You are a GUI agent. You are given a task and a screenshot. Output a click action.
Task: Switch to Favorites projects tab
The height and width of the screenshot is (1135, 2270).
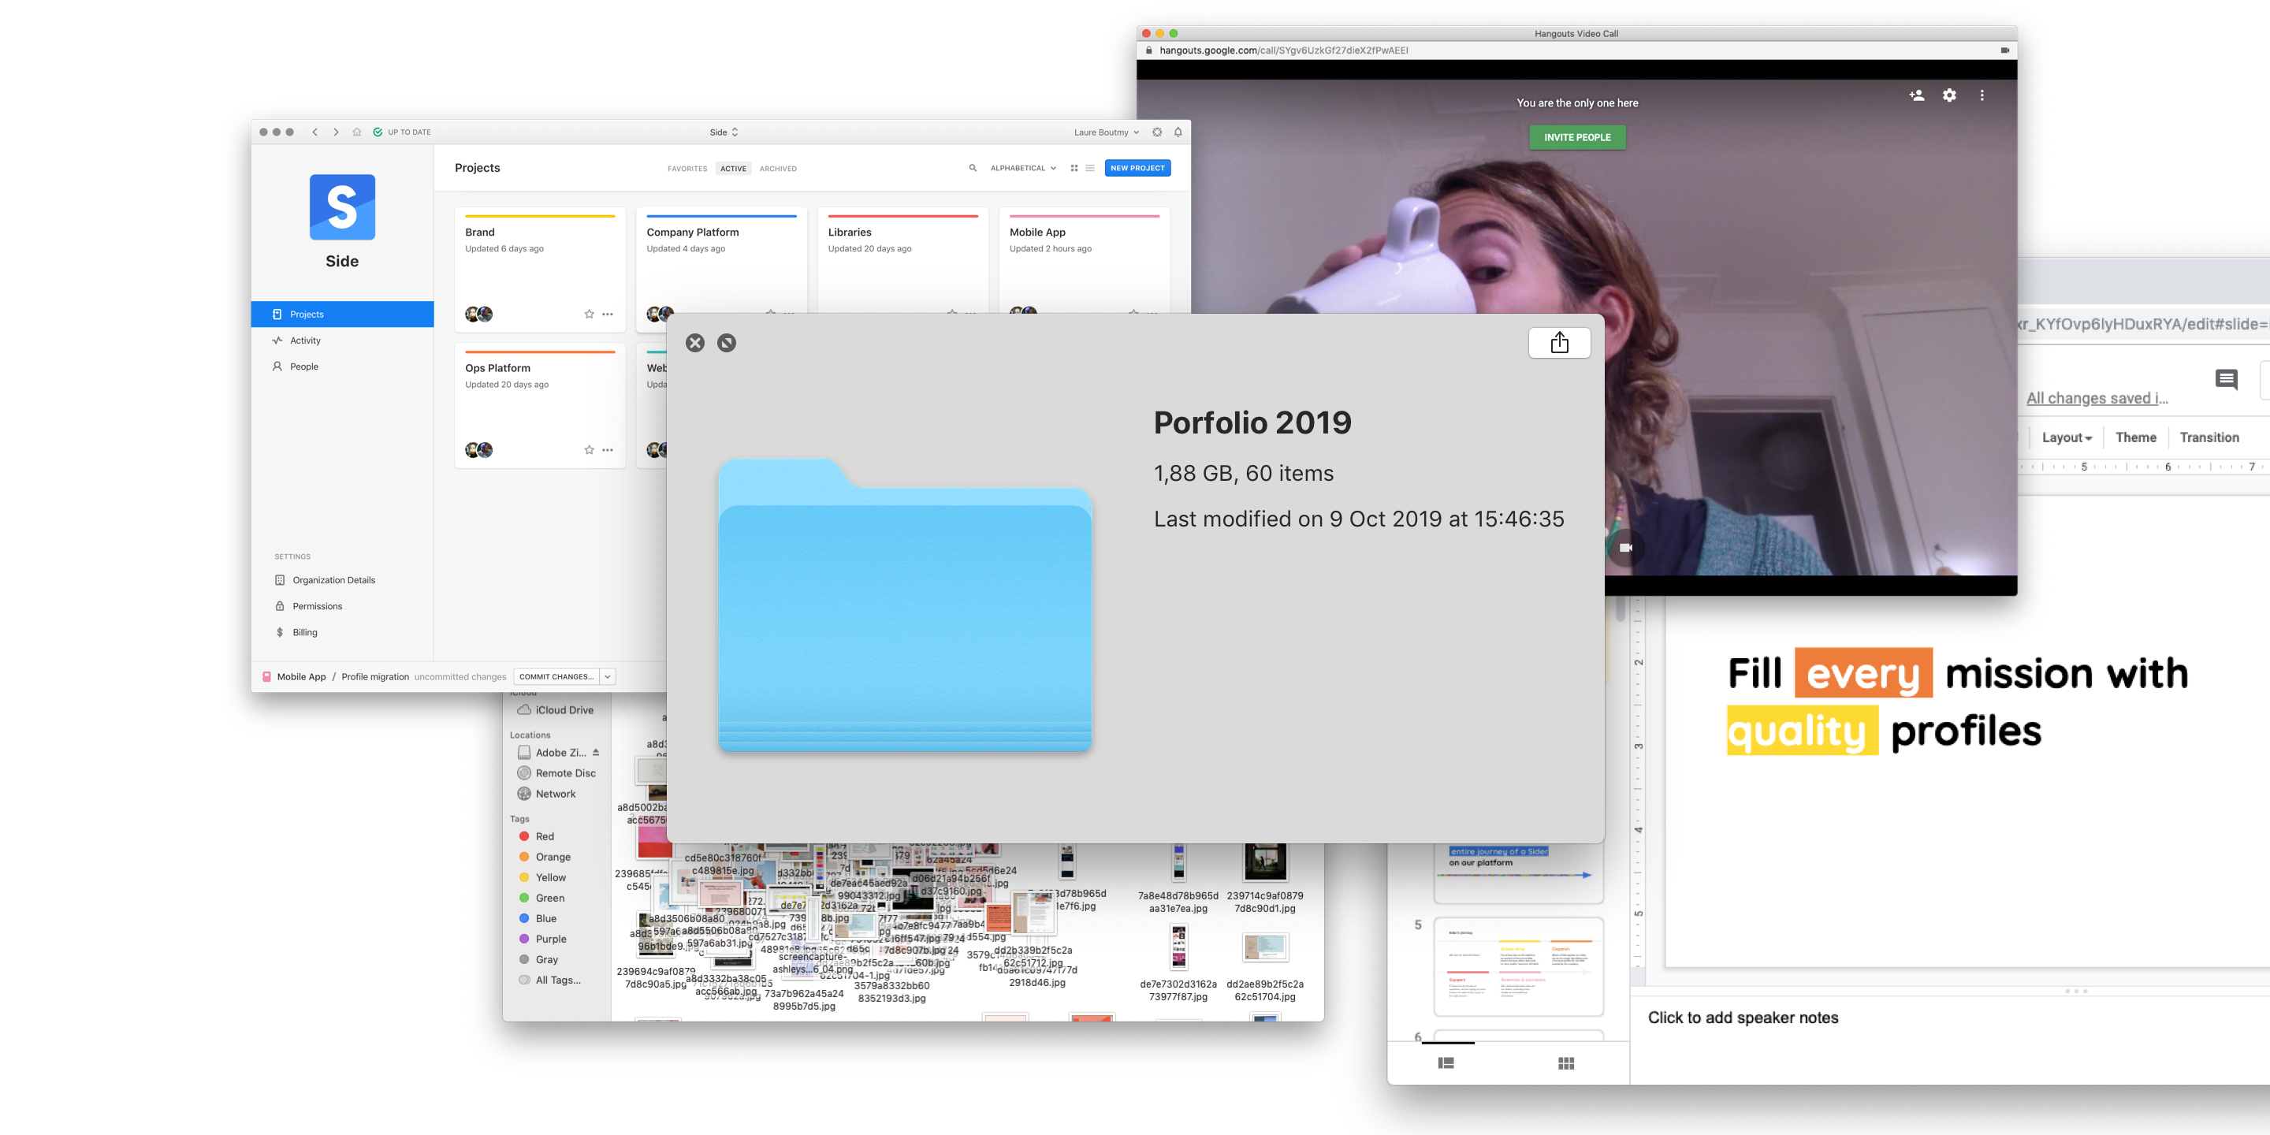pyautogui.click(x=687, y=169)
